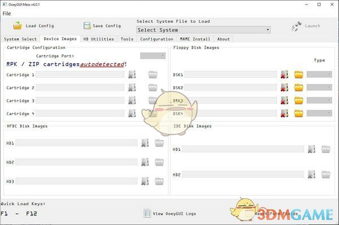Image resolution: width=339 pixels, height=225 pixels.
Task: Switch to the Device Images tab
Action: (60, 39)
